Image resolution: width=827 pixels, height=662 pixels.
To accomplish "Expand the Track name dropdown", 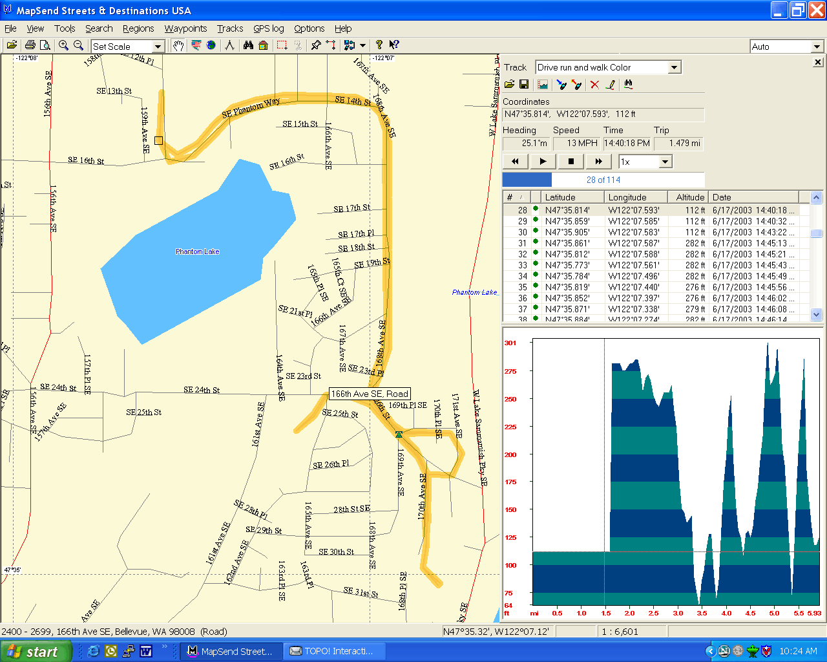I will tap(674, 67).
